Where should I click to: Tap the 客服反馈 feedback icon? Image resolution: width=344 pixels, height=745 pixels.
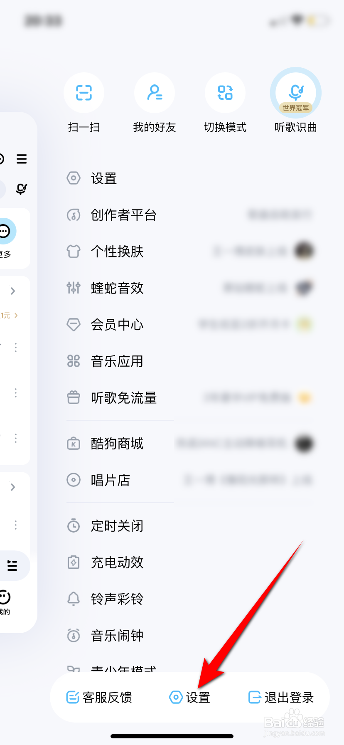coord(73,697)
